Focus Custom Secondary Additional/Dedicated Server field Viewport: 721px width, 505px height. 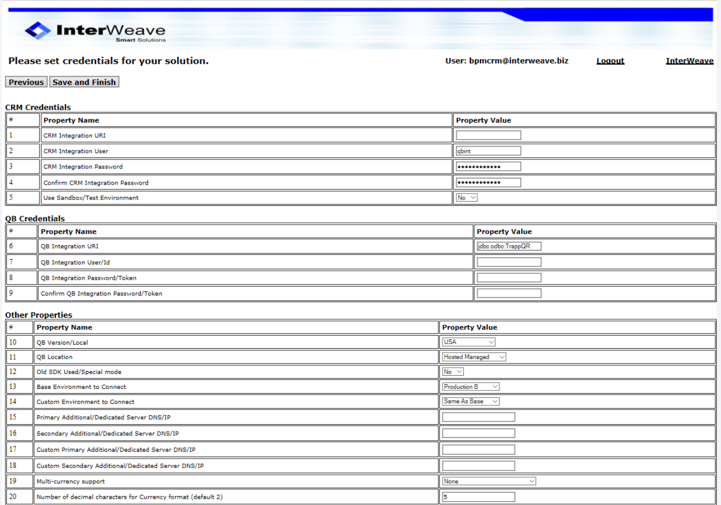[478, 466]
